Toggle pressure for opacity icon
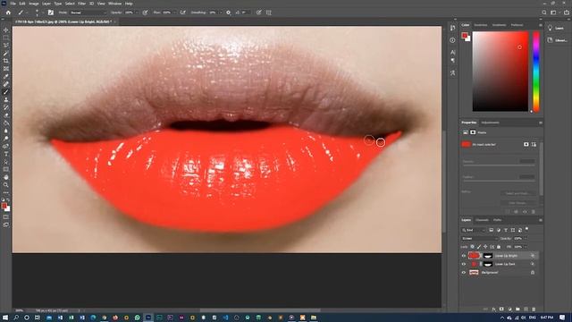This screenshot has height=322, width=572. click(x=145, y=13)
